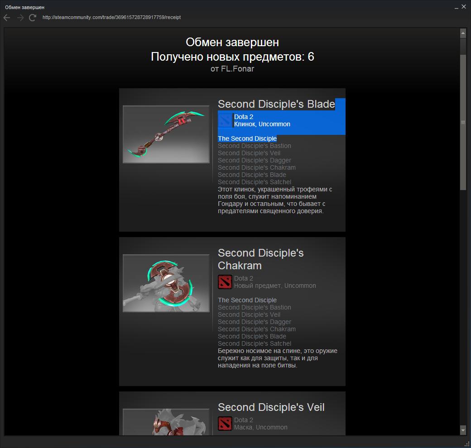
Task: Click scrollbar up arrow
Action: (x=463, y=33)
